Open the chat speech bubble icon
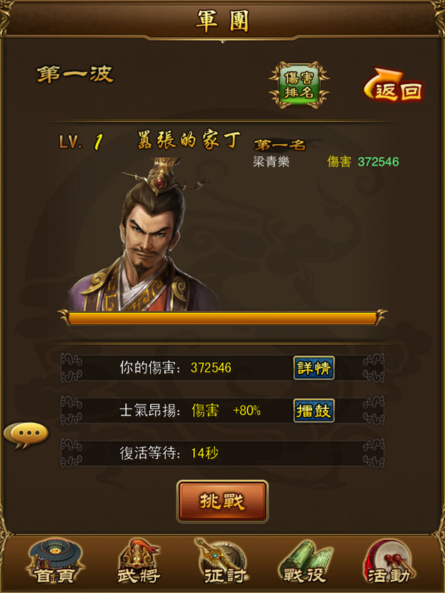445x593 pixels. click(x=26, y=435)
